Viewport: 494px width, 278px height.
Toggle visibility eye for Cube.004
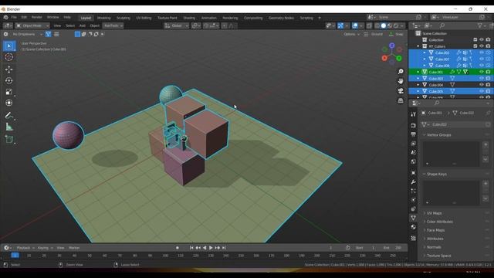click(482, 85)
